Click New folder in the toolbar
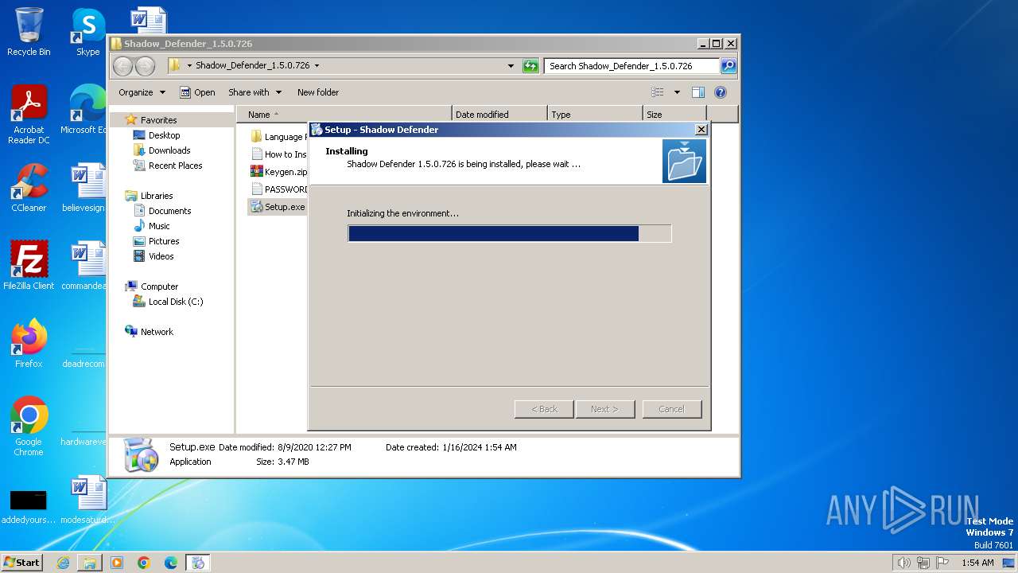Screen dimensions: 1018x573 pos(318,92)
